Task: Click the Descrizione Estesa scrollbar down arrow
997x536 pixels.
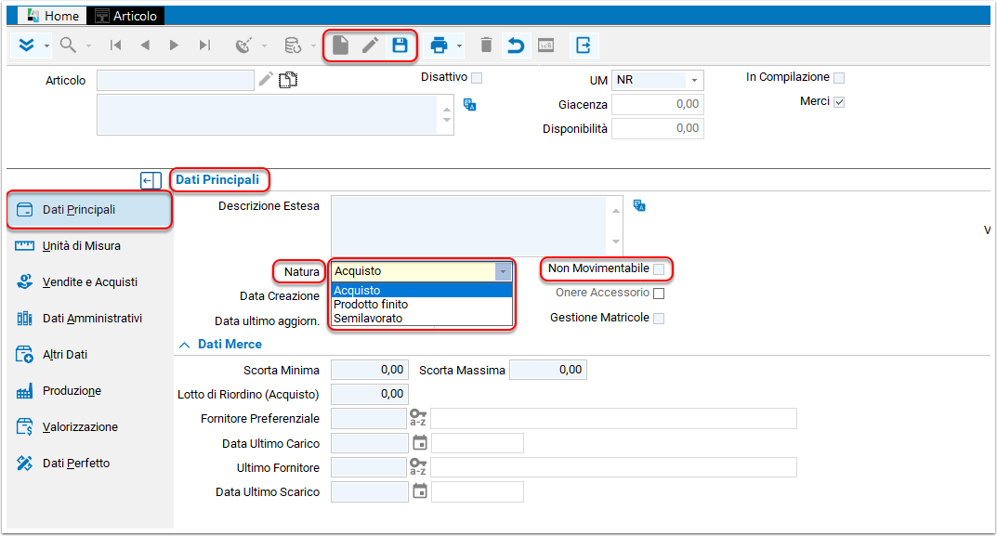Action: tap(615, 242)
